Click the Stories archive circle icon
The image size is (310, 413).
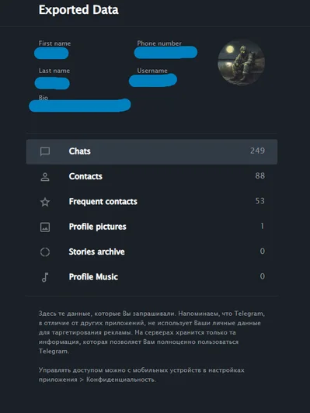tap(45, 252)
